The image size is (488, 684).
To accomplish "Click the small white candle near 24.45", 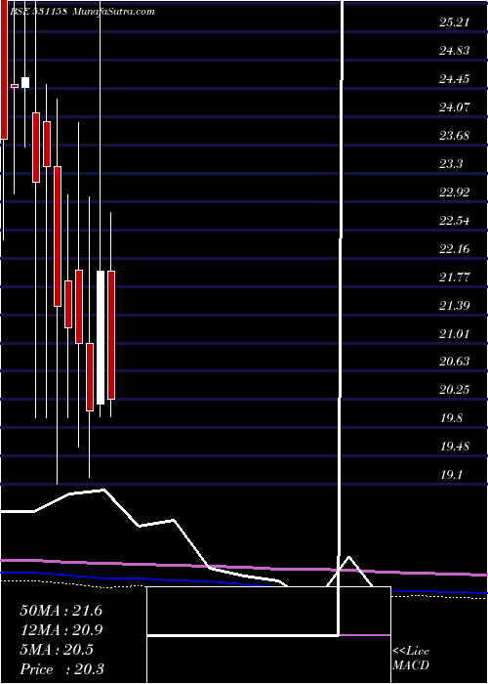I will [x=25, y=82].
